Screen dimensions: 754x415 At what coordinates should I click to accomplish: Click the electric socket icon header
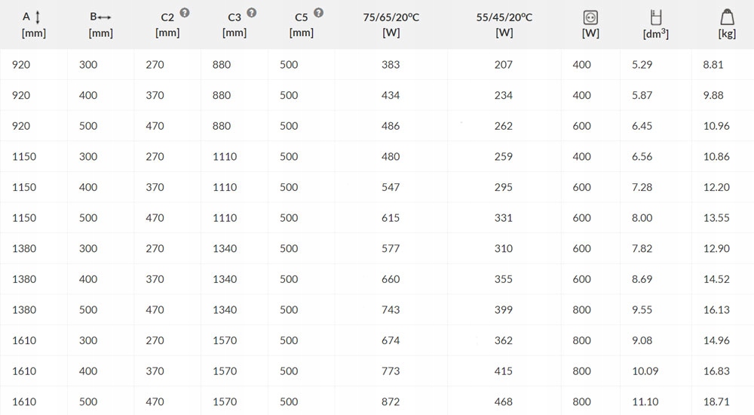(590, 18)
